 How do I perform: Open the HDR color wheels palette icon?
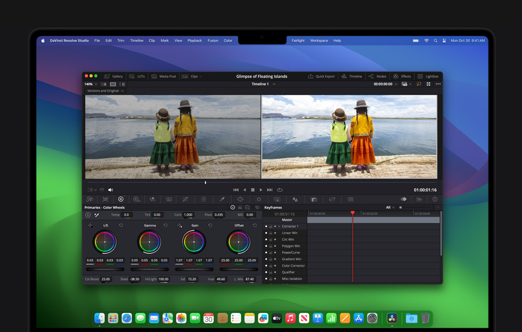click(x=136, y=200)
